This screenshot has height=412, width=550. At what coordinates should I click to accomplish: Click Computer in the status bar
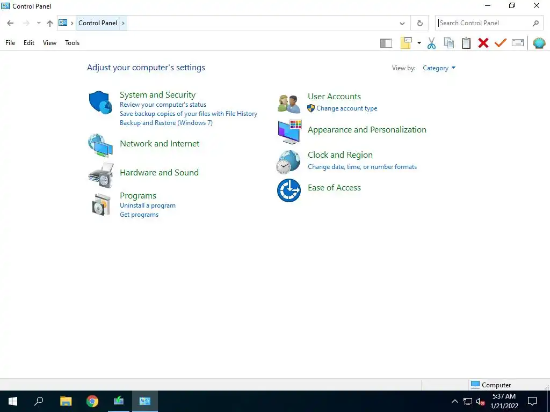coord(491,385)
